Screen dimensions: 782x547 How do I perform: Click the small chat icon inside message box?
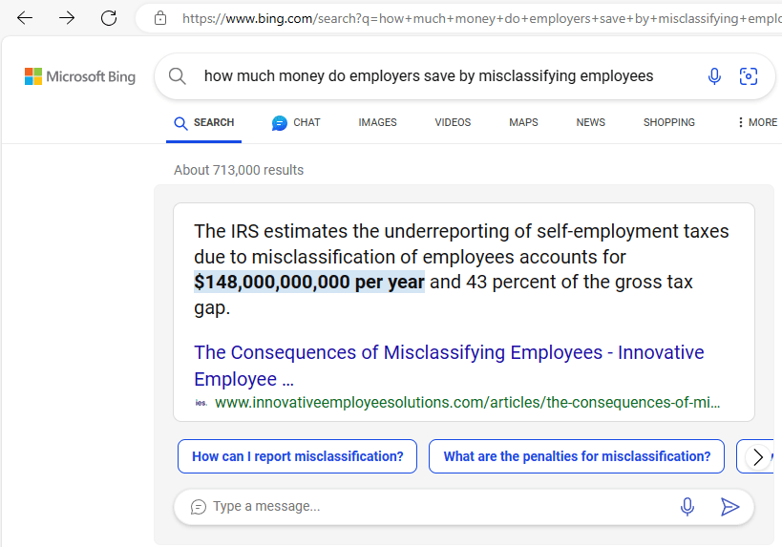(198, 507)
